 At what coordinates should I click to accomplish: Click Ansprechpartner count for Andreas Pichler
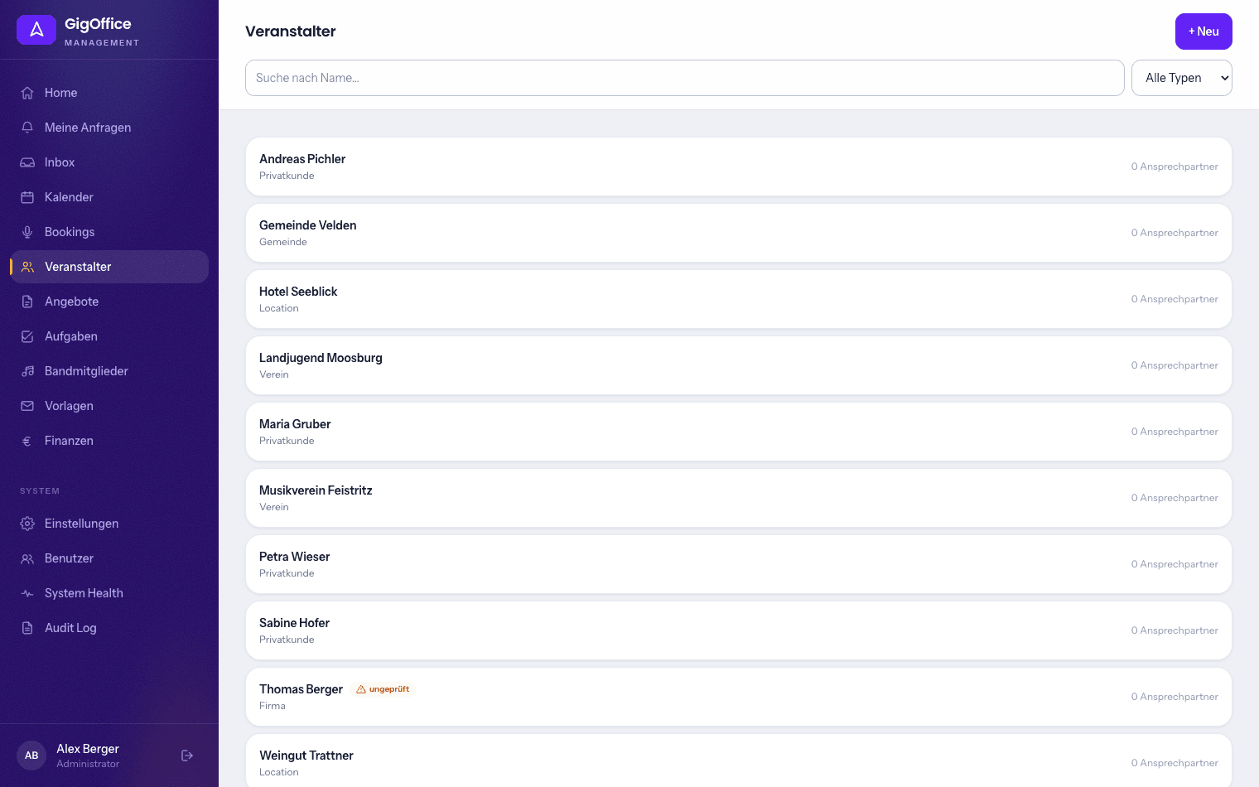1175,167
